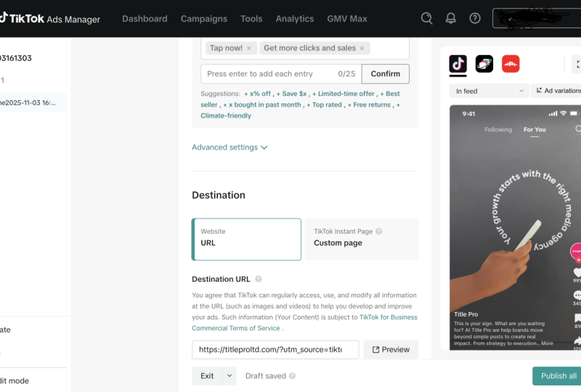Open Campaigns menu
This screenshot has width=581, height=392.
point(204,19)
